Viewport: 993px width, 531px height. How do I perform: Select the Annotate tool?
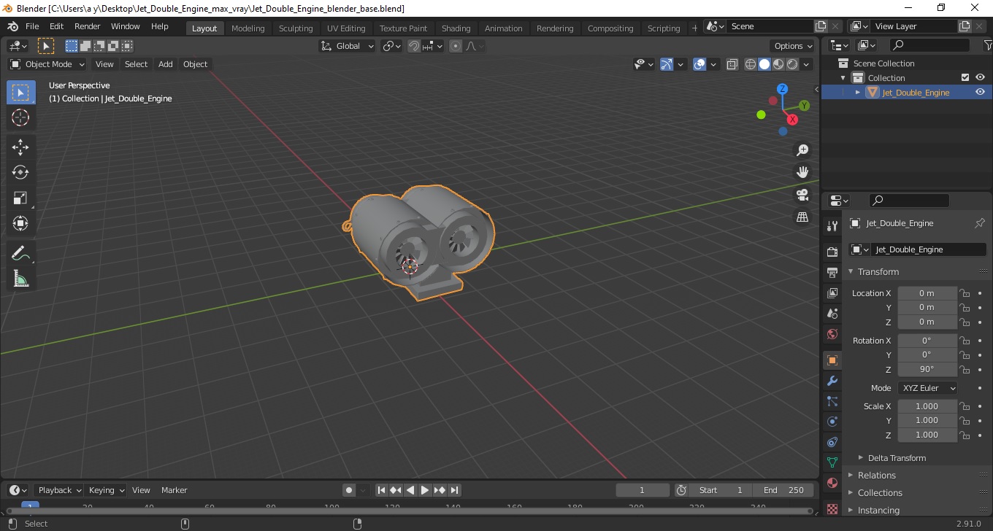coord(20,254)
